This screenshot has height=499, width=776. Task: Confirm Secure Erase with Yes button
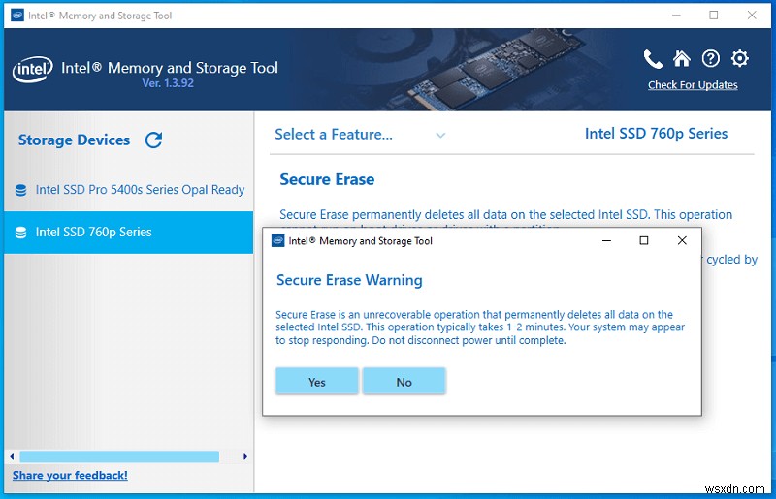pos(317,382)
